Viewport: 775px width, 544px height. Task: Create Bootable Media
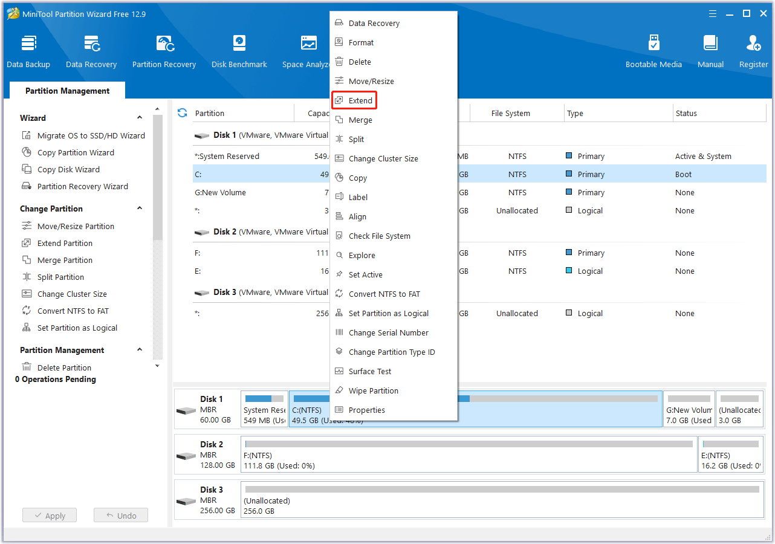coord(653,51)
